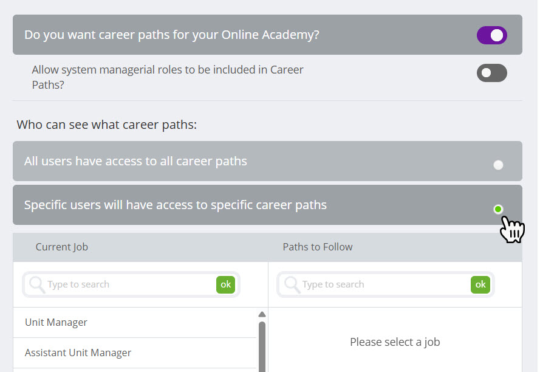
Task: Click the "Do you want career paths" heading text
Action: tap(171, 35)
